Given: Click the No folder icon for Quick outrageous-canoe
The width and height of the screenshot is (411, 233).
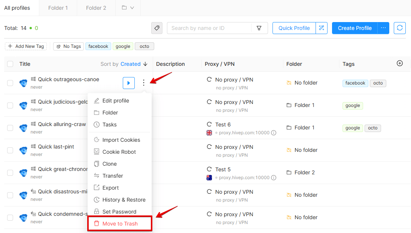Looking at the screenshot, I should click(289, 83).
